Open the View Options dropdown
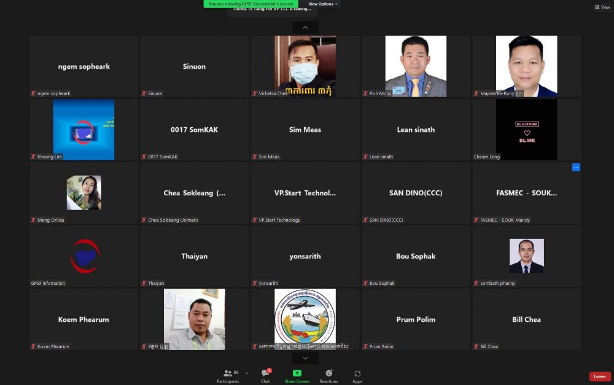The width and height of the screenshot is (614, 385). click(x=323, y=4)
